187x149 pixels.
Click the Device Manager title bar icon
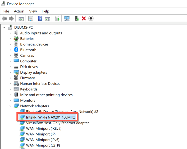[3, 4]
